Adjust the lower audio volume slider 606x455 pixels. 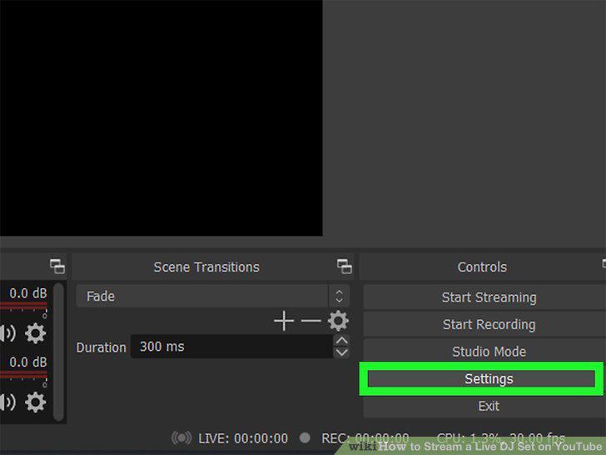[x=23, y=375]
